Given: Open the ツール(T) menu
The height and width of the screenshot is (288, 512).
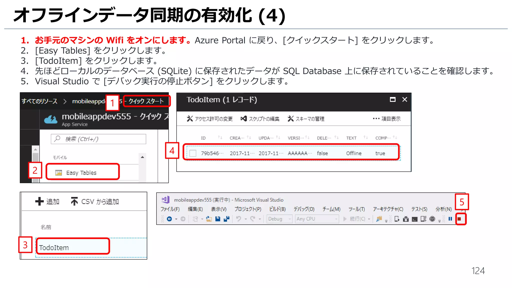Looking at the screenshot, I should point(357,209).
